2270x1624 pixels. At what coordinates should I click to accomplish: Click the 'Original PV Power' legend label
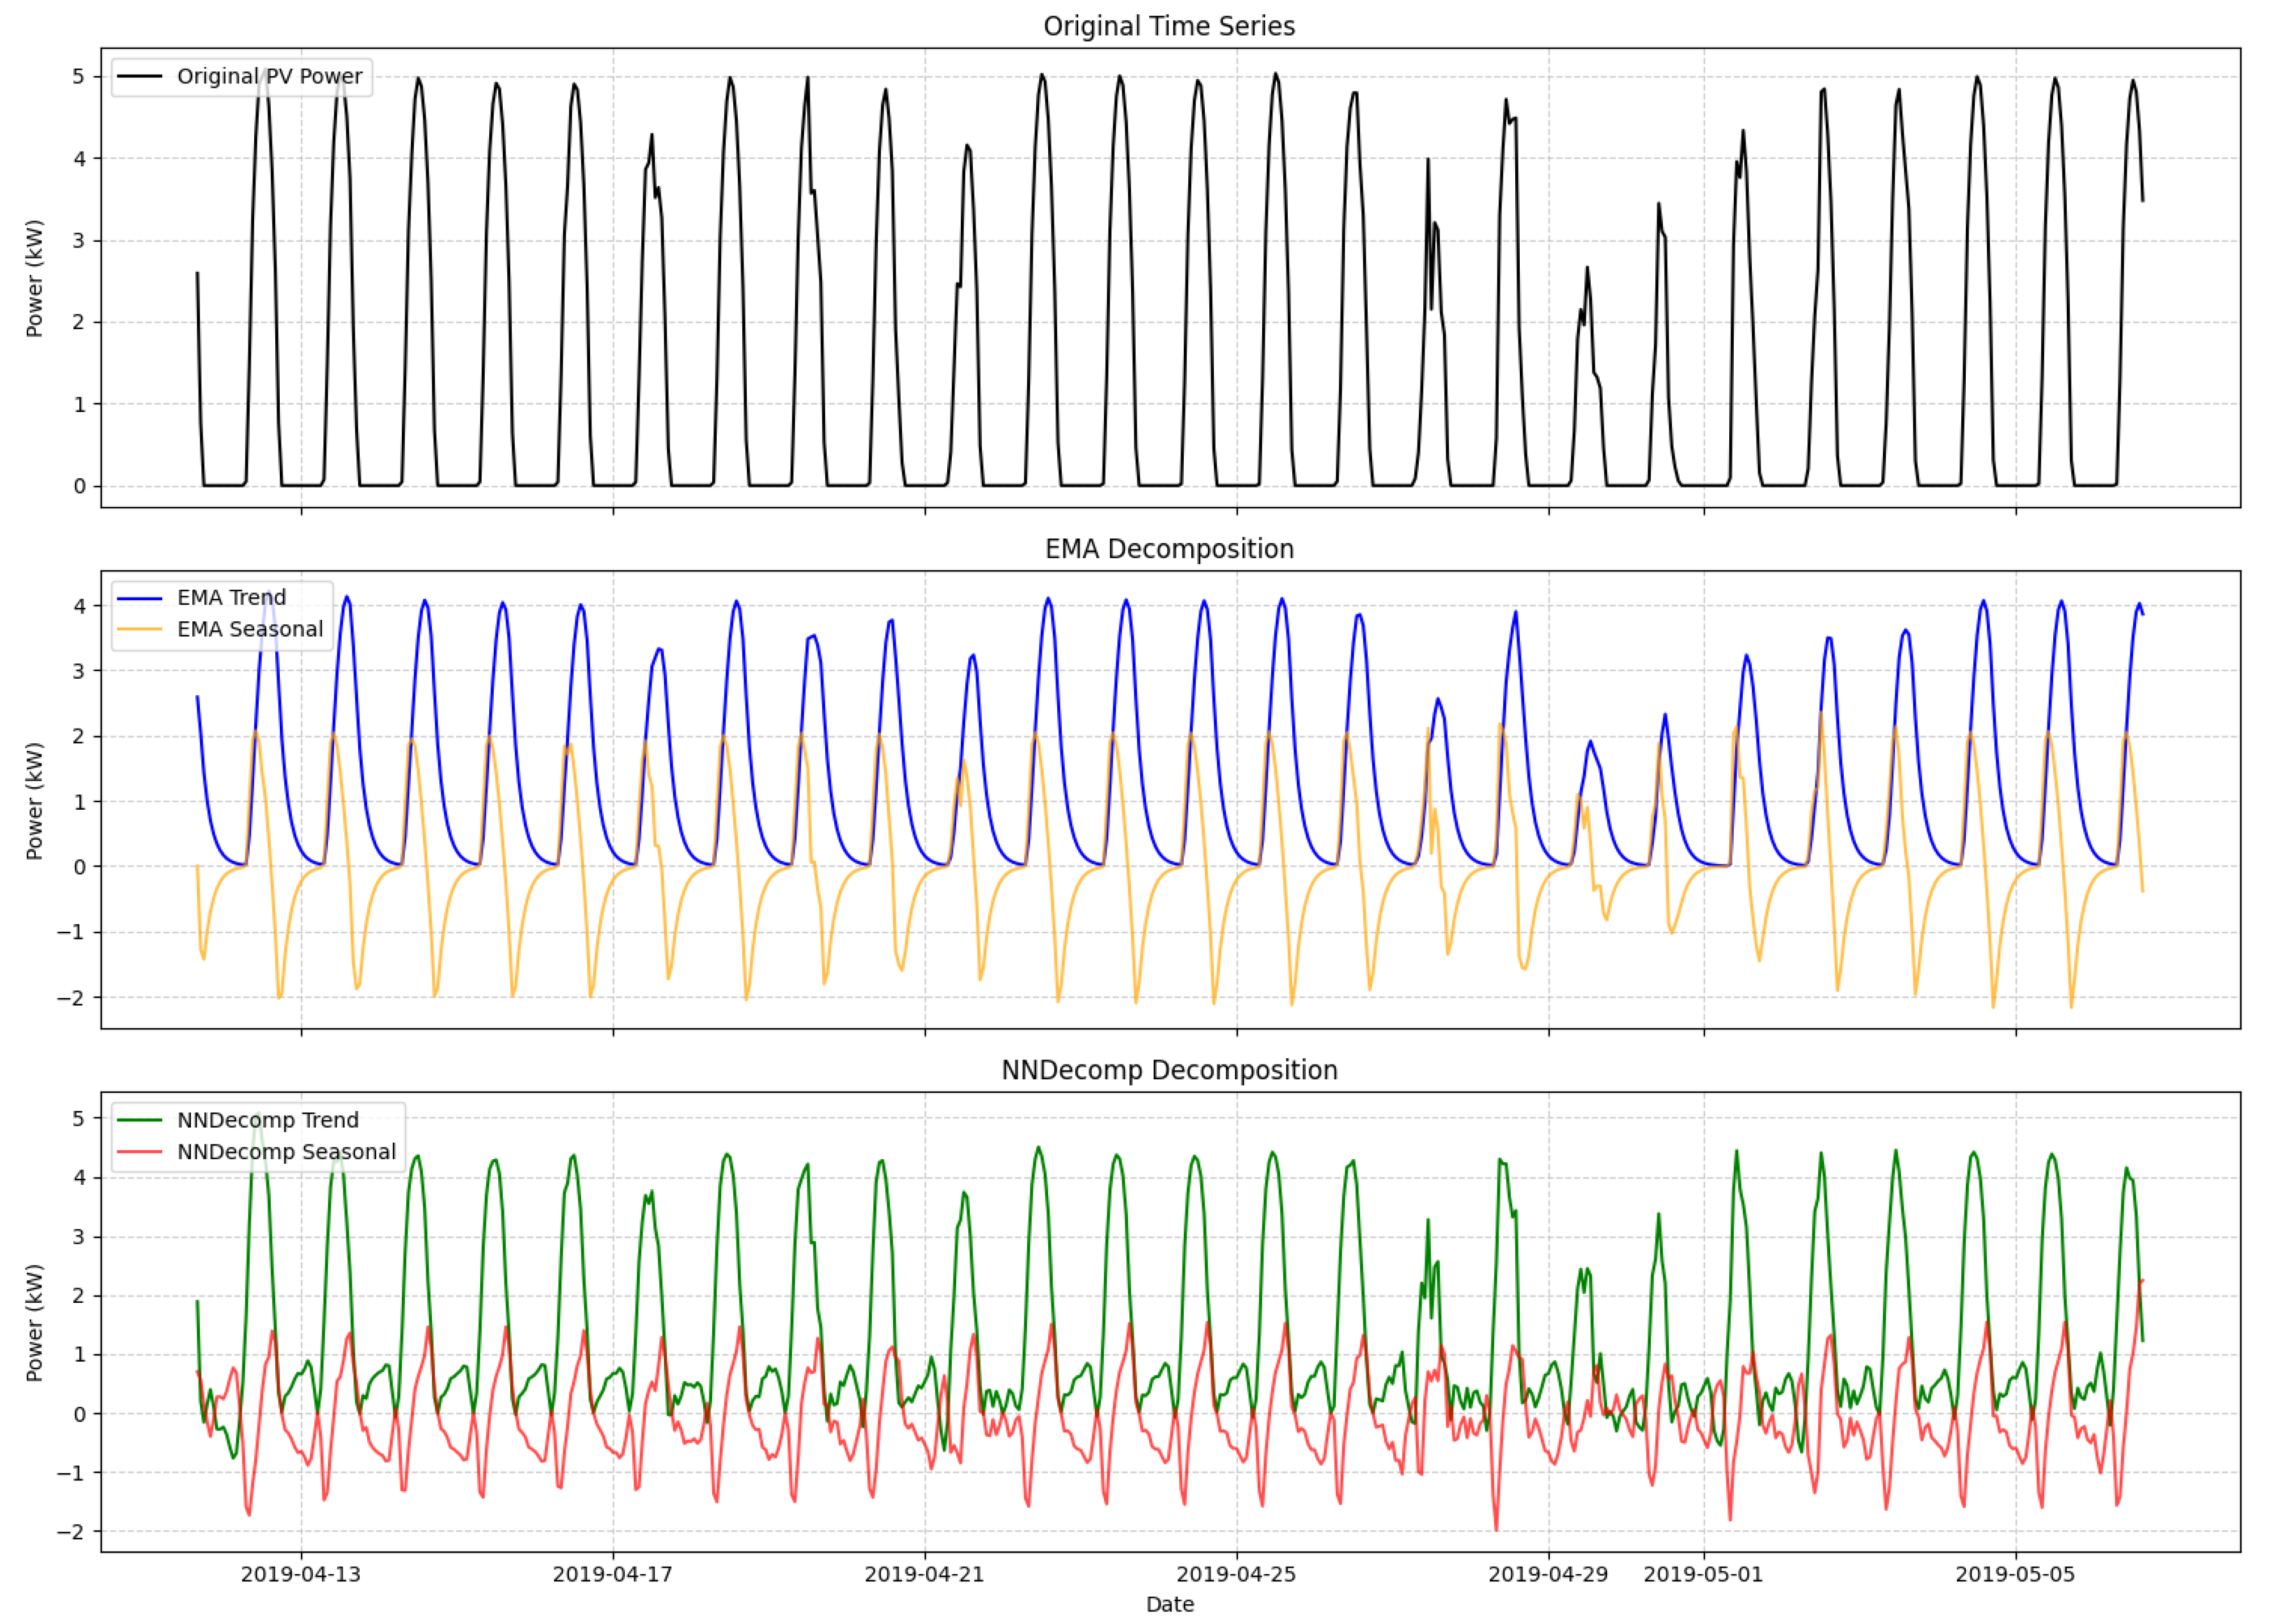[269, 76]
